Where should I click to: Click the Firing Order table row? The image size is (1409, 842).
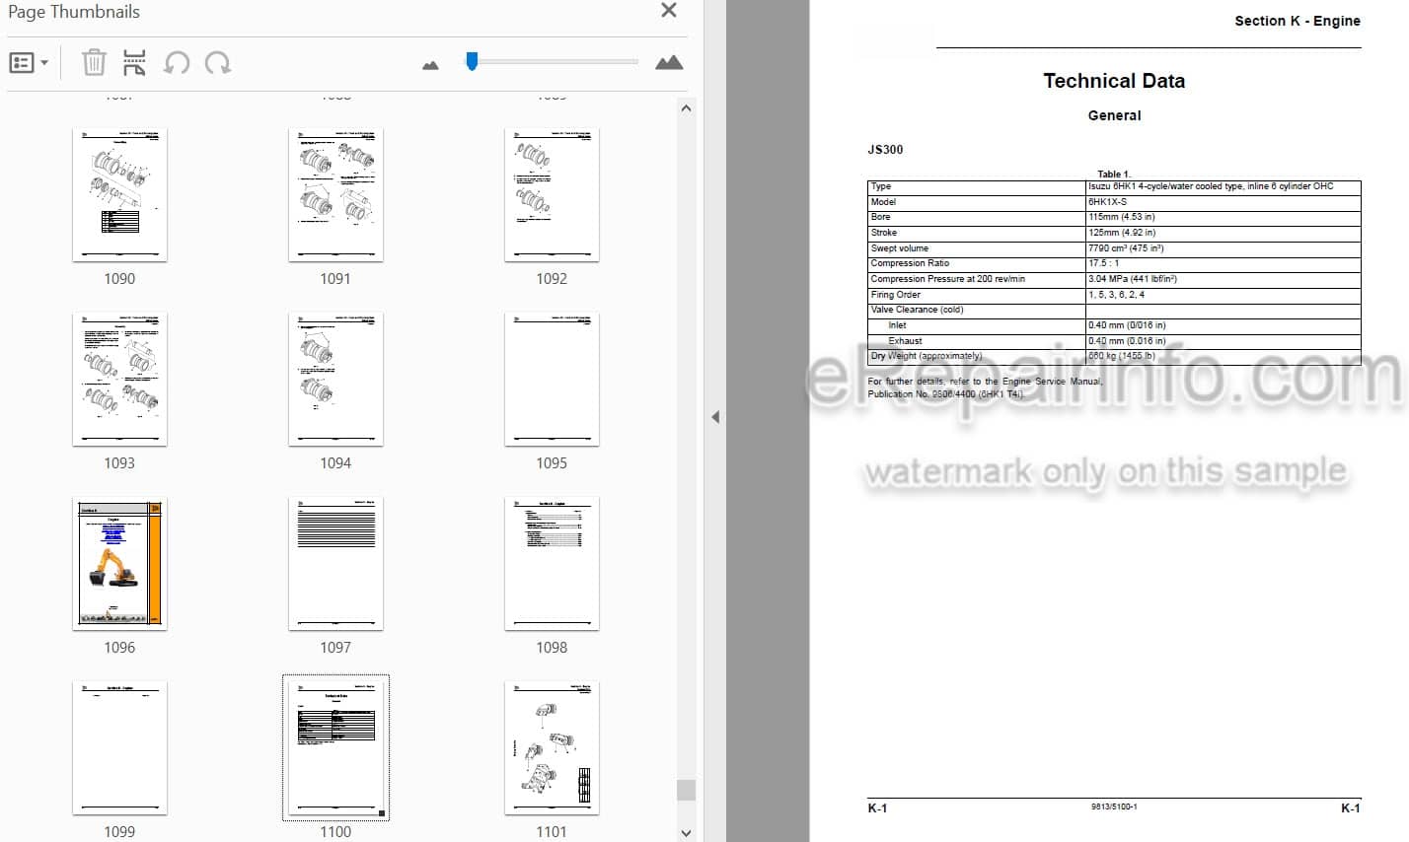click(1114, 295)
